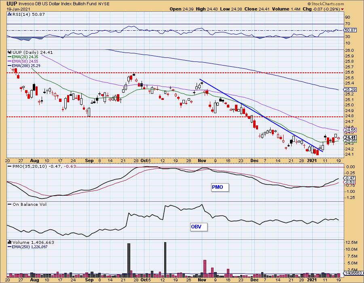Click the 24.55 EMA(50) price tag
This screenshot has height=283, width=364.
pyautogui.click(x=351, y=130)
